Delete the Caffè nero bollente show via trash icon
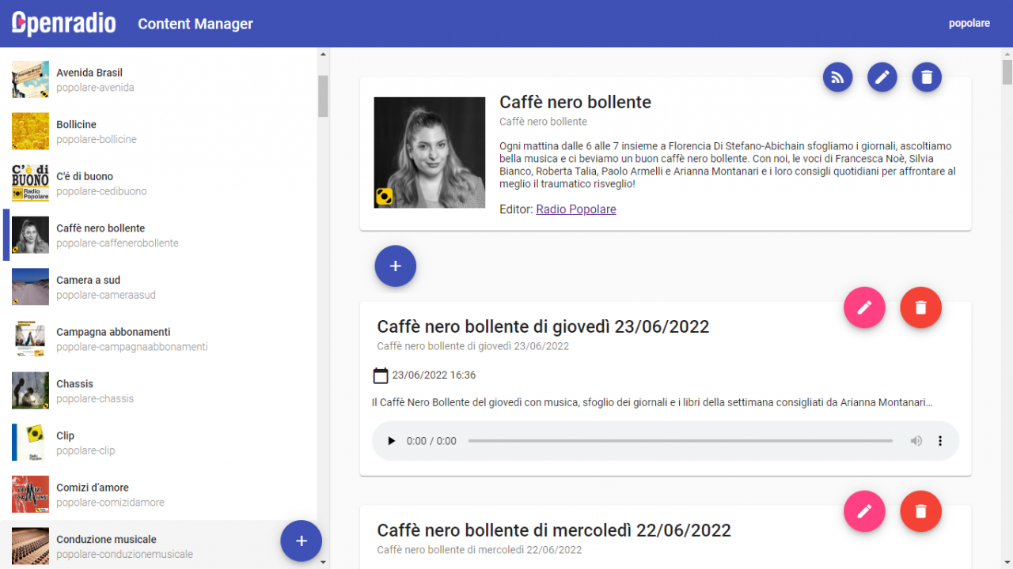 click(x=926, y=77)
